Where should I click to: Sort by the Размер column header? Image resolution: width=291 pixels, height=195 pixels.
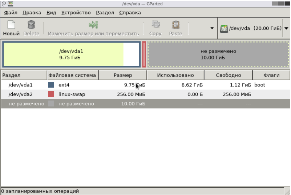click(x=123, y=75)
